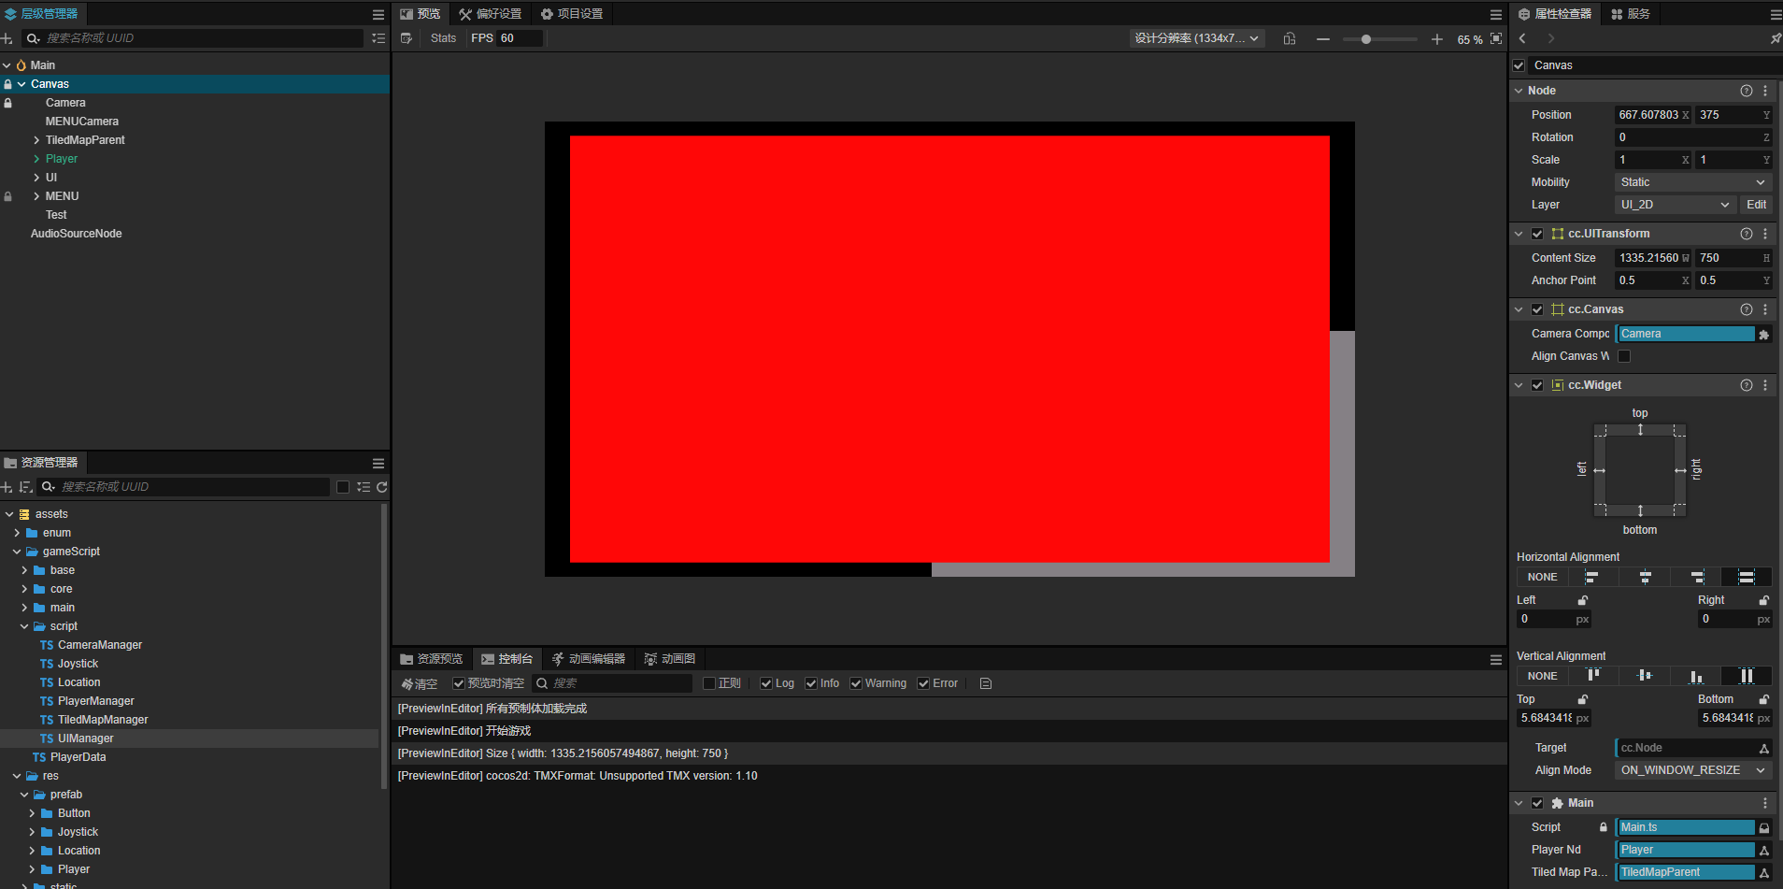
Task: Click the add node plus icon in hierarchy
Action: [x=7, y=38]
